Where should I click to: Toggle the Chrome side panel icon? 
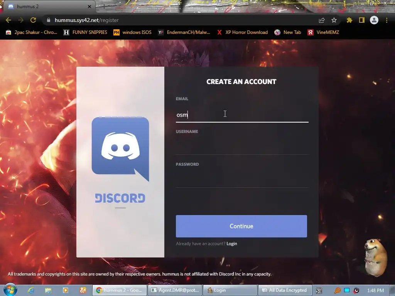point(362,20)
